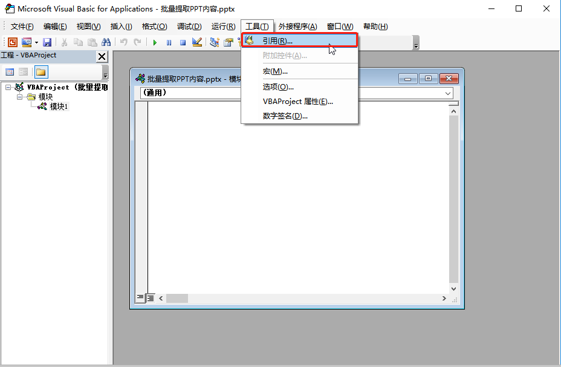Open the 插入(I) menu
This screenshot has width=561, height=367.
[122, 27]
